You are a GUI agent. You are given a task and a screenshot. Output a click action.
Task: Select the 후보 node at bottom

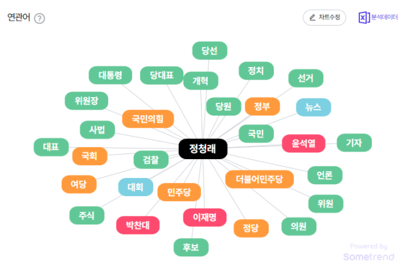(x=191, y=247)
